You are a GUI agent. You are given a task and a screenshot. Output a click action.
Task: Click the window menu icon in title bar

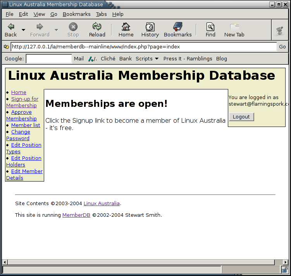point(5,4)
